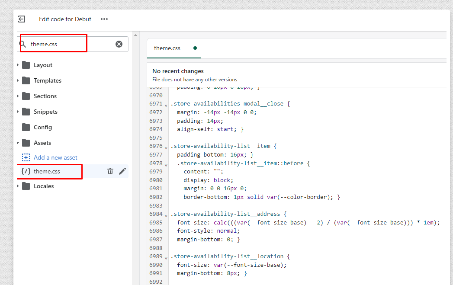Image resolution: width=453 pixels, height=285 pixels.
Task: Switch to the theme.css editor tab
Action: click(x=167, y=48)
